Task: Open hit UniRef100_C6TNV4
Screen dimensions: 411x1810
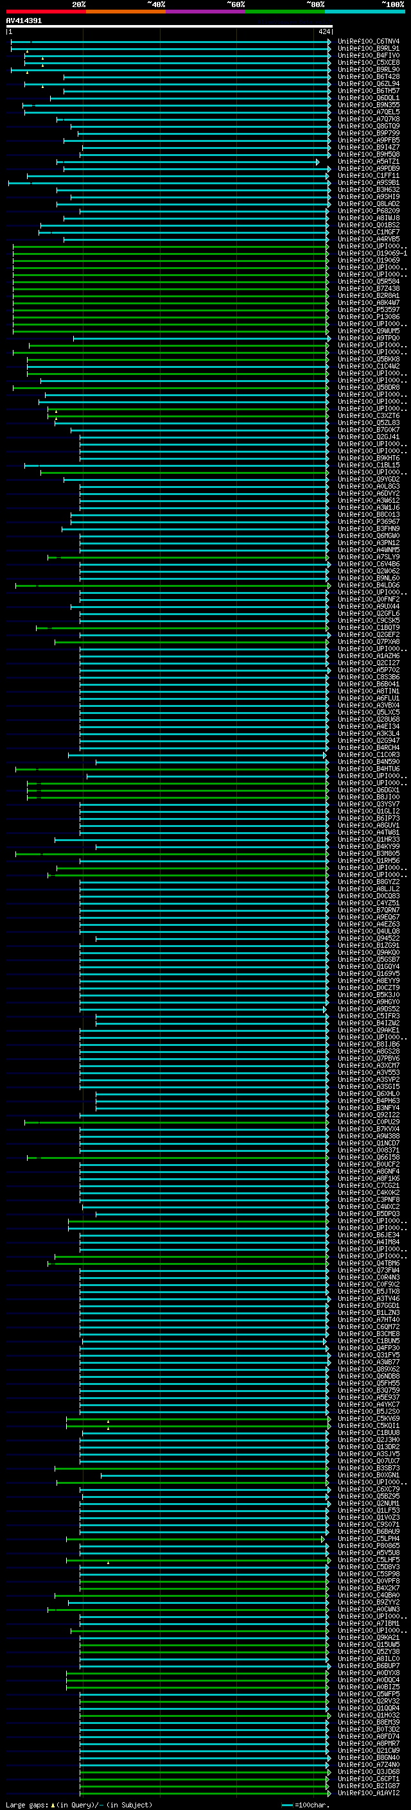Action: pos(369,42)
